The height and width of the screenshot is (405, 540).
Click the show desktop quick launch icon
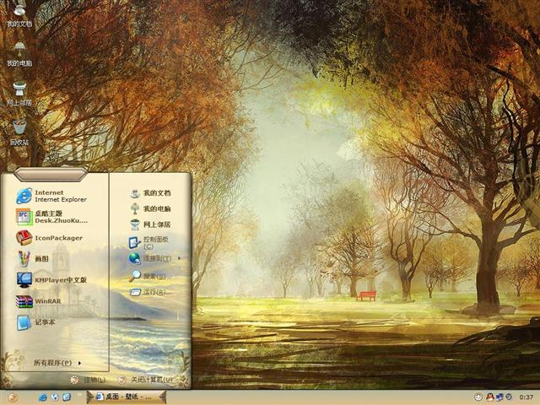tap(67, 397)
